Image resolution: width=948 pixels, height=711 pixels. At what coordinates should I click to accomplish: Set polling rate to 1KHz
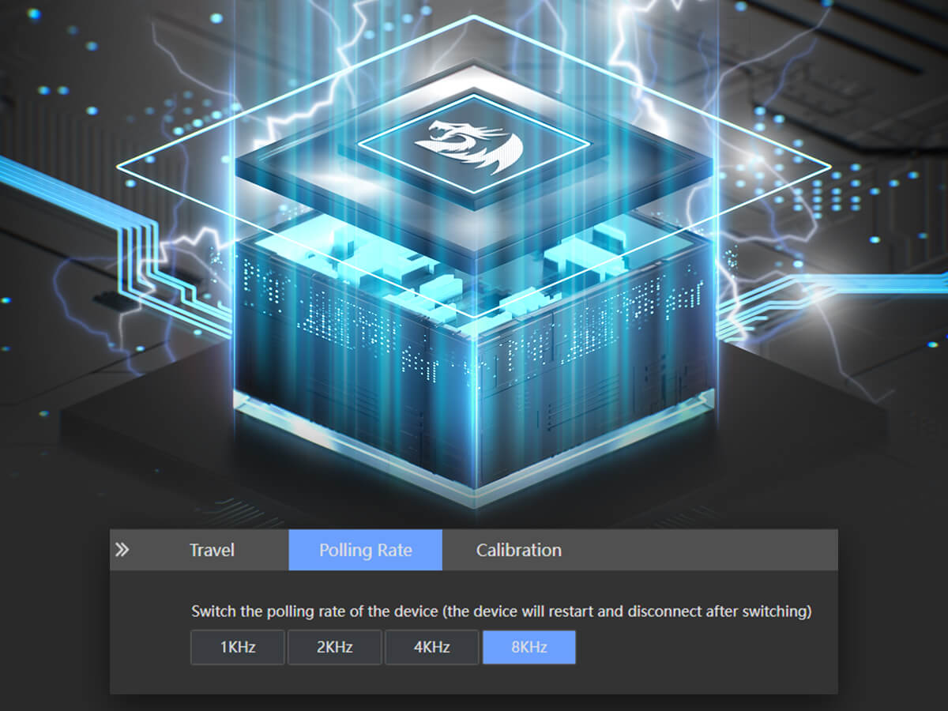click(237, 648)
